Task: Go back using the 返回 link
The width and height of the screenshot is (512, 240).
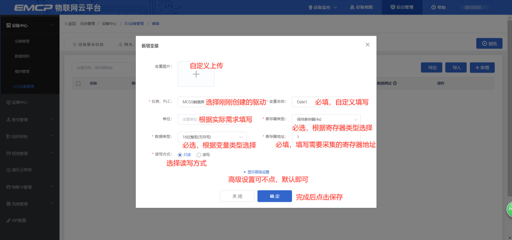Action: pyautogui.click(x=71, y=24)
